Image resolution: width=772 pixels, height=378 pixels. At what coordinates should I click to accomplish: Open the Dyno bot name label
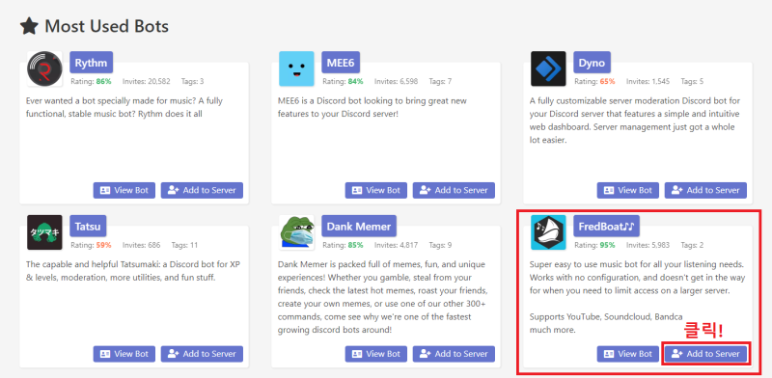click(x=592, y=63)
